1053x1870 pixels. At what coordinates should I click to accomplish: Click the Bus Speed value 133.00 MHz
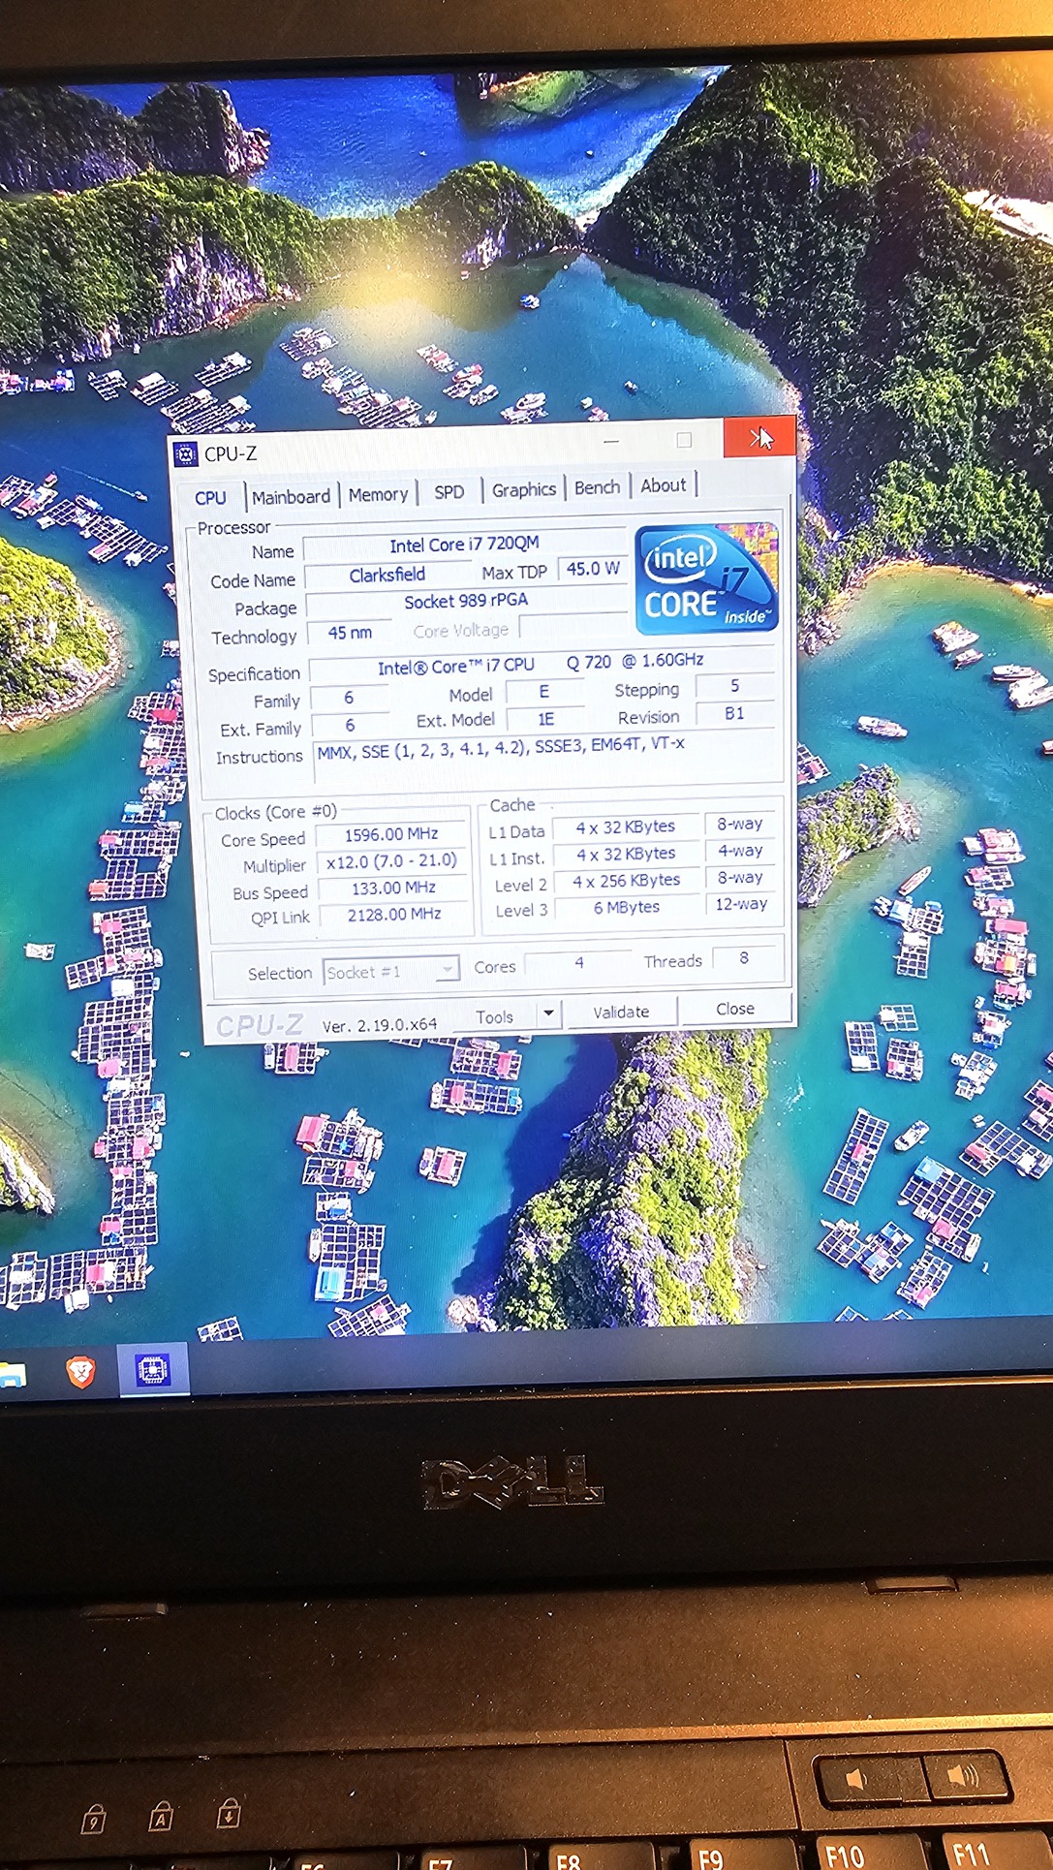pos(393,888)
